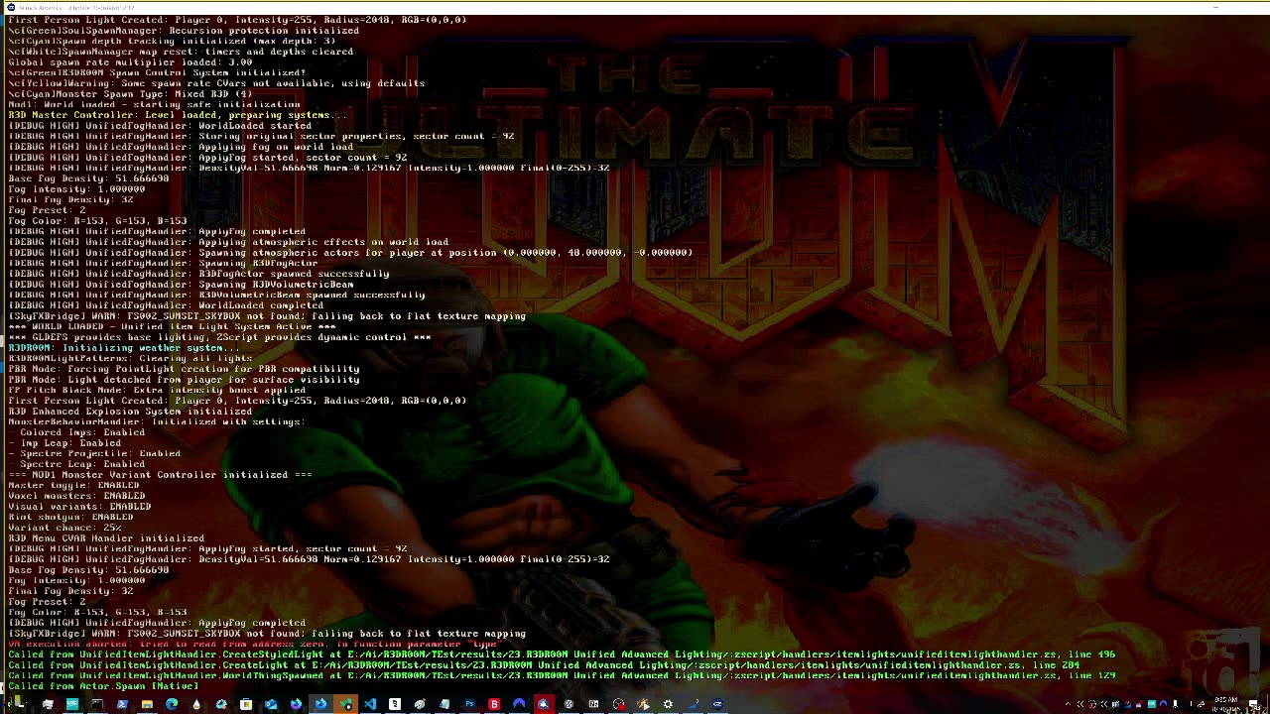1270x714 pixels.
Task: Click the '- Colored Imps: Enabled' line
Action: 76,432
